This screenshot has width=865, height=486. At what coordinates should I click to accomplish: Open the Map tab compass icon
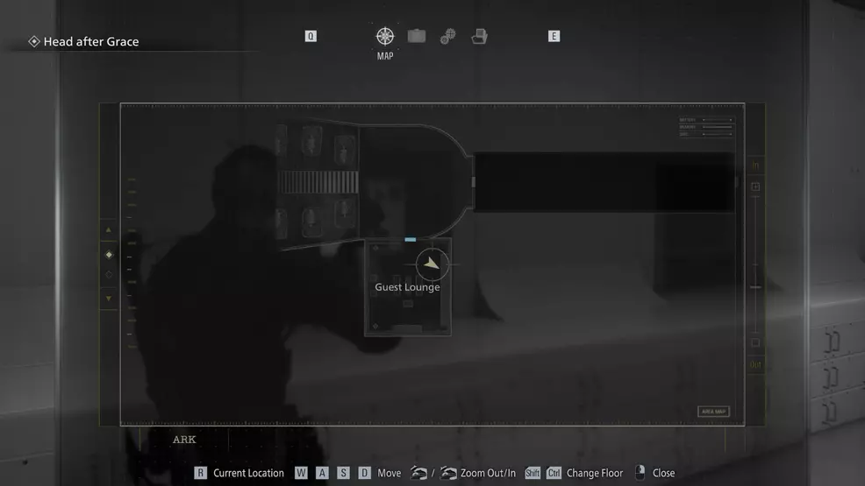[x=385, y=36]
